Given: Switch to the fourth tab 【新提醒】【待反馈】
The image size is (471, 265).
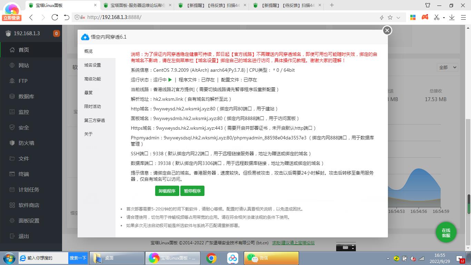Looking at the screenshot, I should (x=288, y=6).
